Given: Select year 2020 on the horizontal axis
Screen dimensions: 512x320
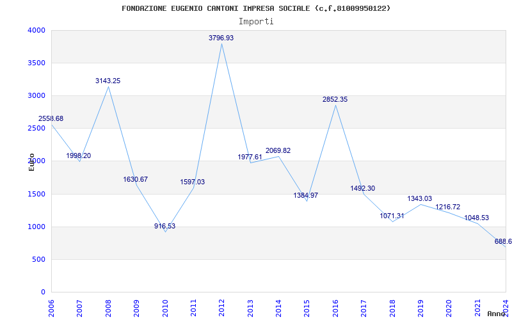Looking at the screenshot, I should pos(448,307).
